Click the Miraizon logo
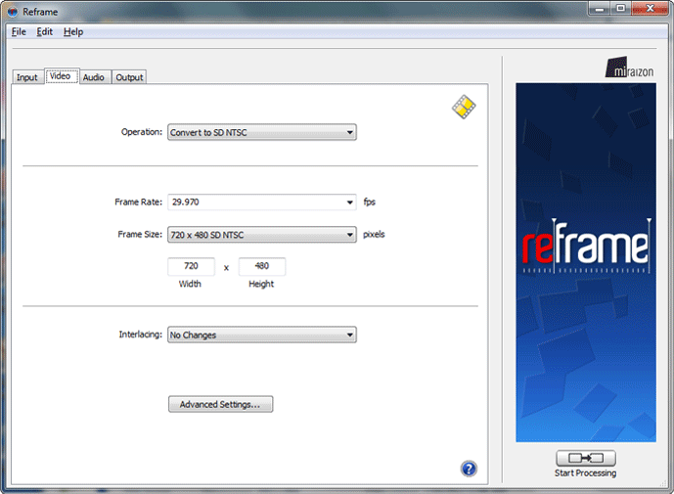This screenshot has width=674, height=494. (x=630, y=67)
